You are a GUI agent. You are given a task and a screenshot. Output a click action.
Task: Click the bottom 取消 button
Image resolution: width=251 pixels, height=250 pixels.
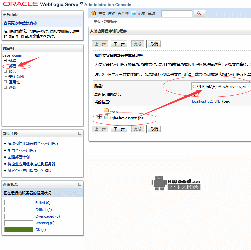[x=154, y=129]
